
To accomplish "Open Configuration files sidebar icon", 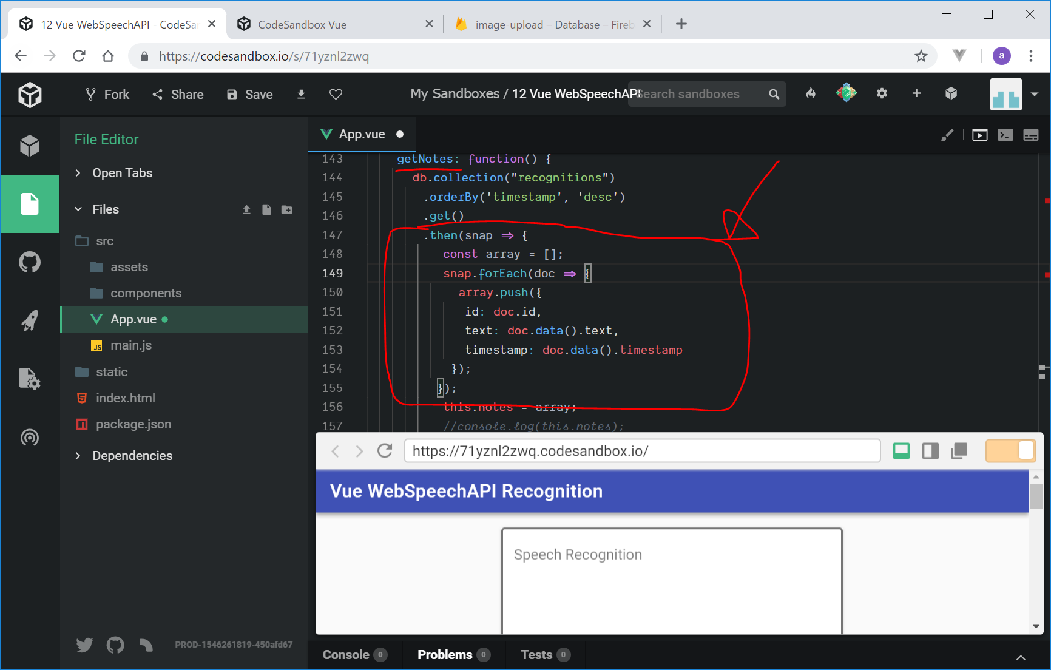I will [x=30, y=379].
